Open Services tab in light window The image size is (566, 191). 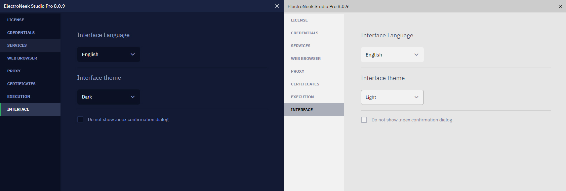(314, 46)
